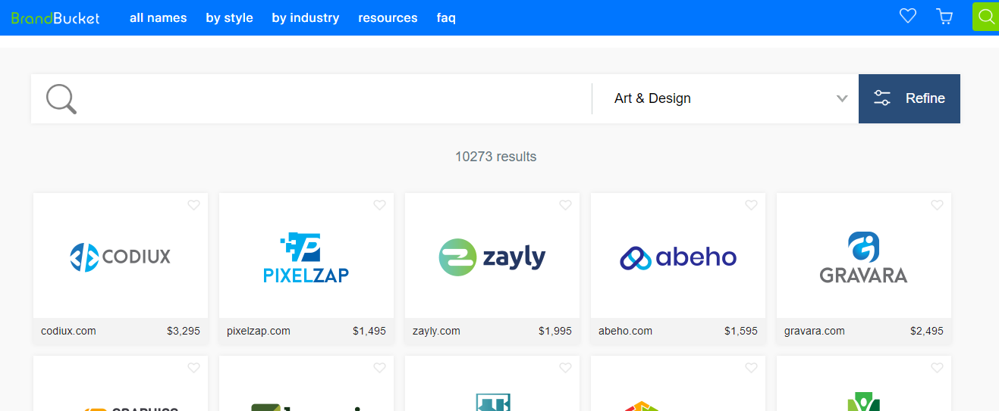Toggle heart on card below zayly.com
The image size is (999, 411).
click(x=565, y=368)
